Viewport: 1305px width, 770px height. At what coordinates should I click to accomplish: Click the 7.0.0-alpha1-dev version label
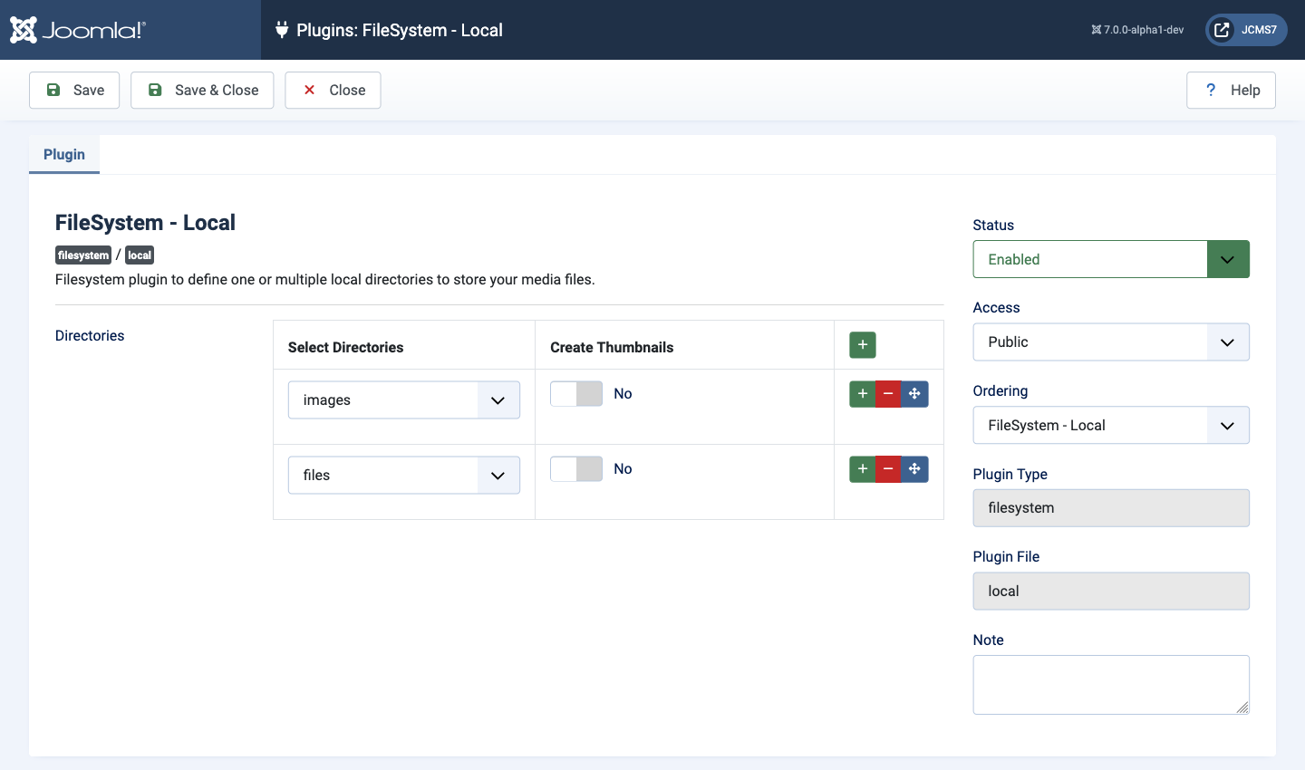pos(1137,30)
